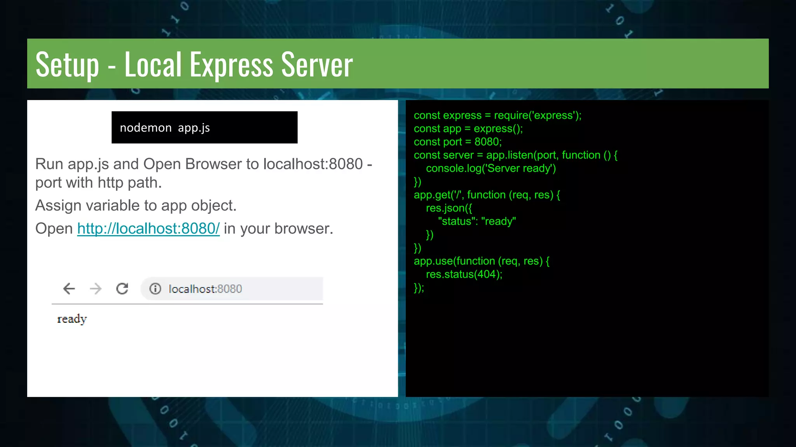This screenshot has height=447, width=796.
Task: Open the http://localhost:8080/ hyperlink
Action: point(148,229)
